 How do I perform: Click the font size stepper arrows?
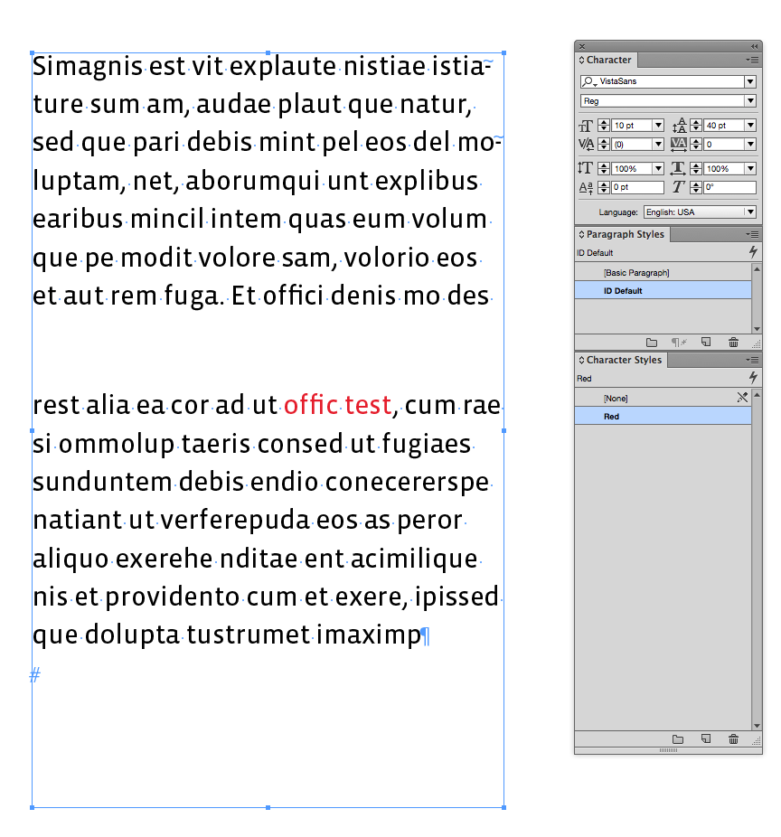tap(604, 126)
